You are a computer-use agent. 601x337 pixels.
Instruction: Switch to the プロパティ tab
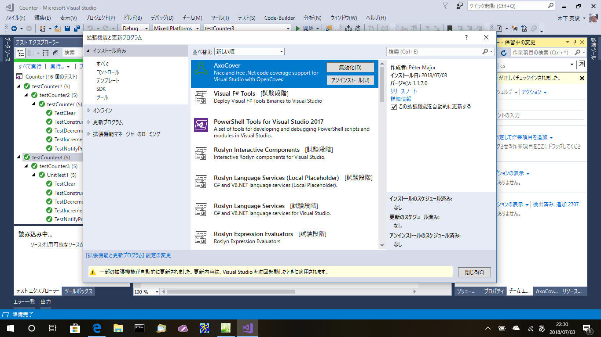click(x=494, y=291)
